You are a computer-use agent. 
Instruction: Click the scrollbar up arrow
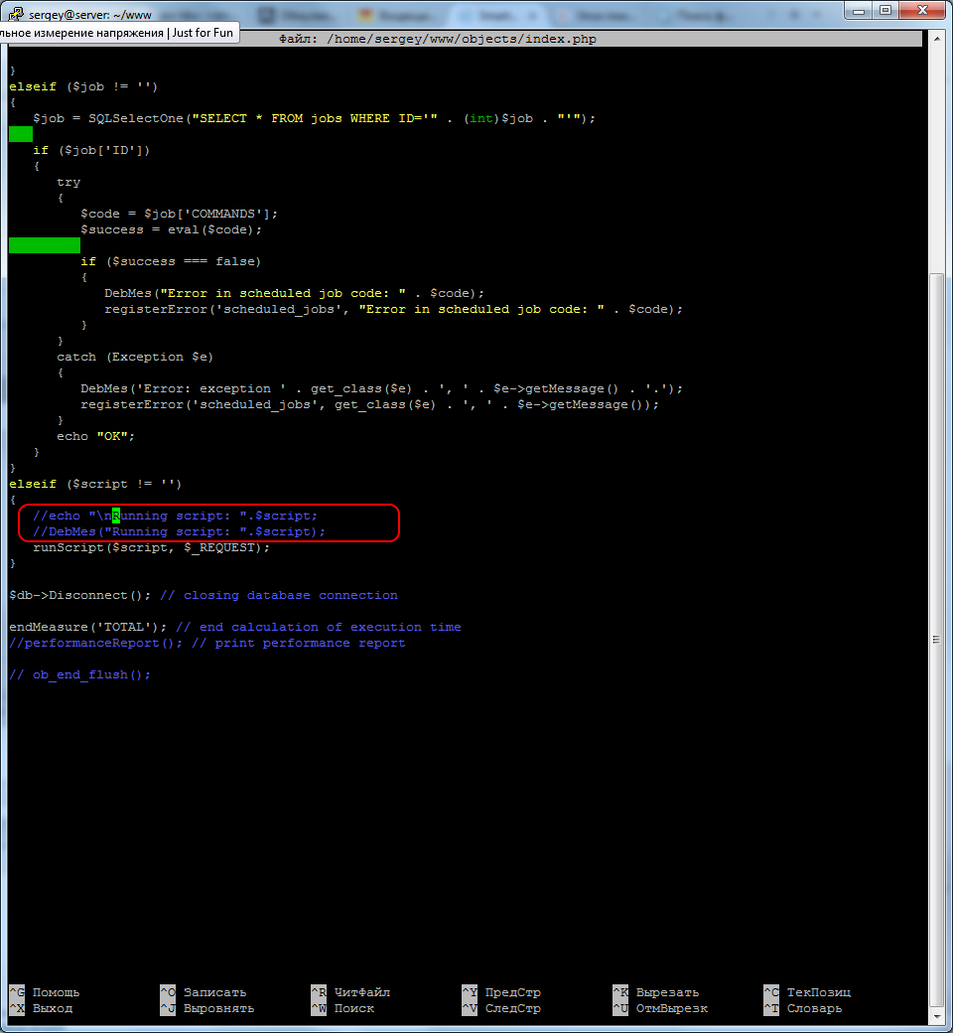[936, 39]
